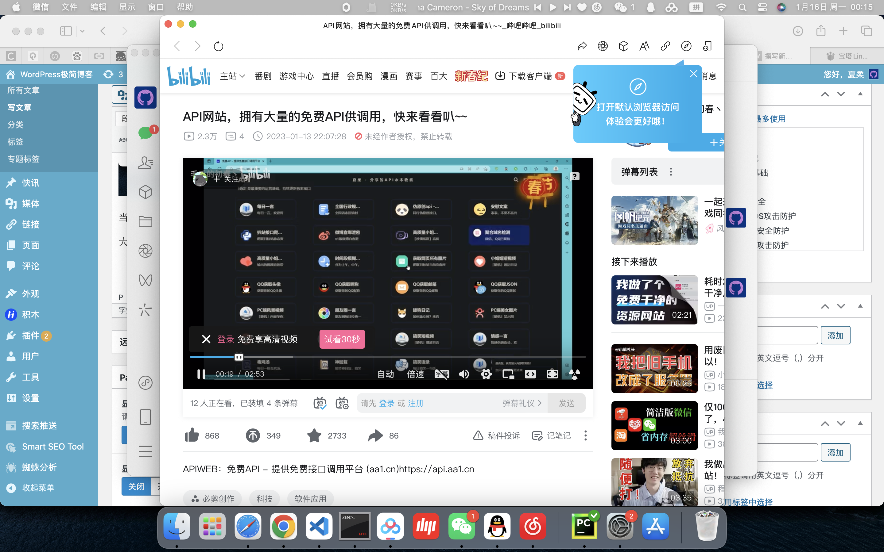This screenshot has width=884, height=552.
Task: Click the font size AA icon
Action: click(x=644, y=46)
